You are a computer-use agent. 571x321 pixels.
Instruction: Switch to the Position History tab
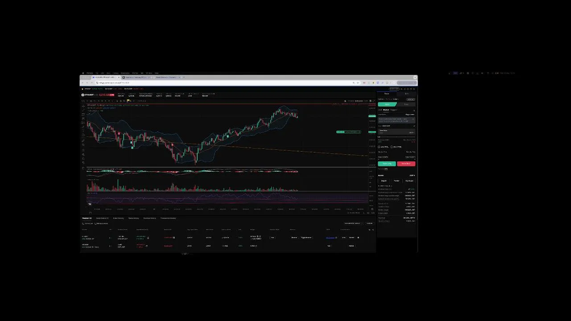(149, 218)
